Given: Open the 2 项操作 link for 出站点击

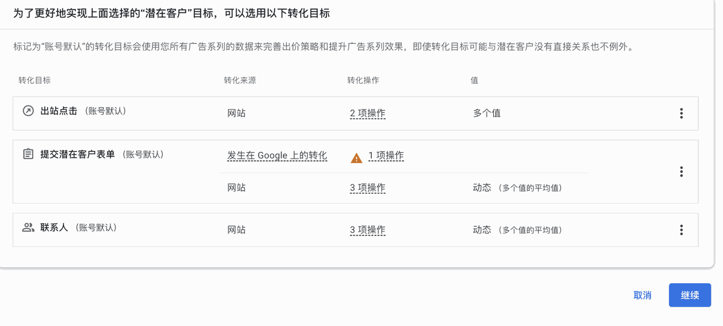Looking at the screenshot, I should 368,113.
